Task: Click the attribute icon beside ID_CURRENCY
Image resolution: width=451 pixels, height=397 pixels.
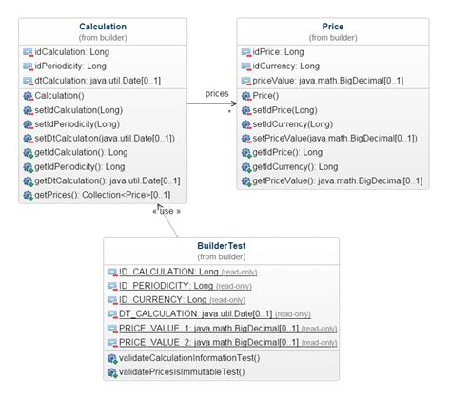Action: [112, 300]
